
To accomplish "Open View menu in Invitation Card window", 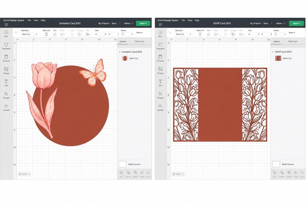I will pos(36,20).
